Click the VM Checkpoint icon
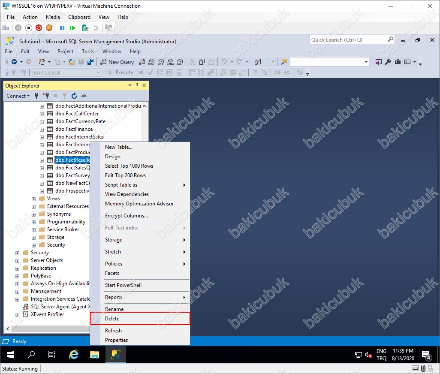Screen dimensions: 440x374 tap(85, 28)
